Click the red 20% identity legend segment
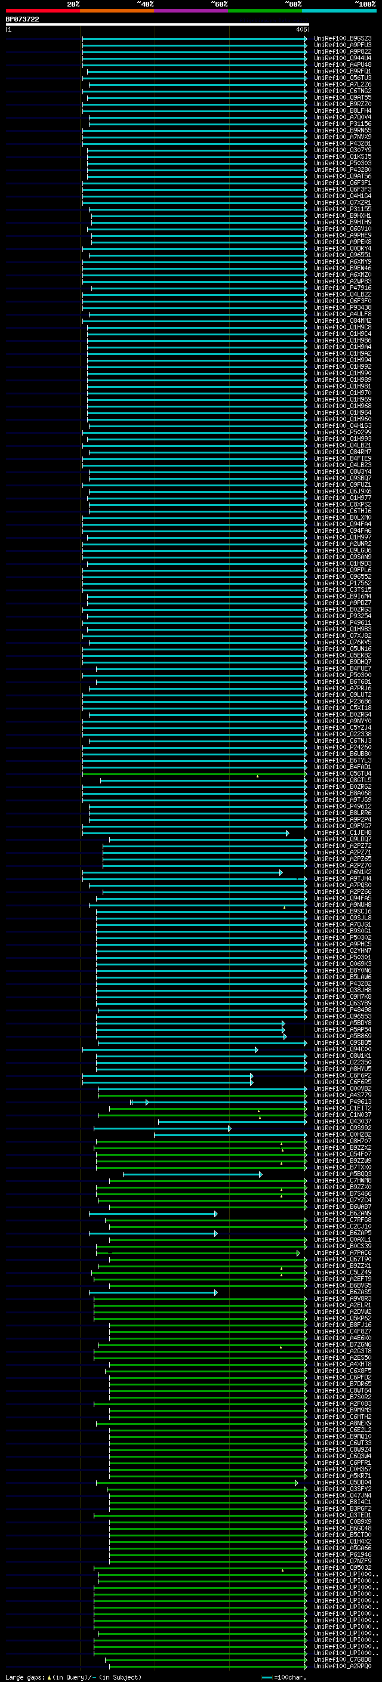Screen dimensions: 382x1682 click(x=42, y=11)
